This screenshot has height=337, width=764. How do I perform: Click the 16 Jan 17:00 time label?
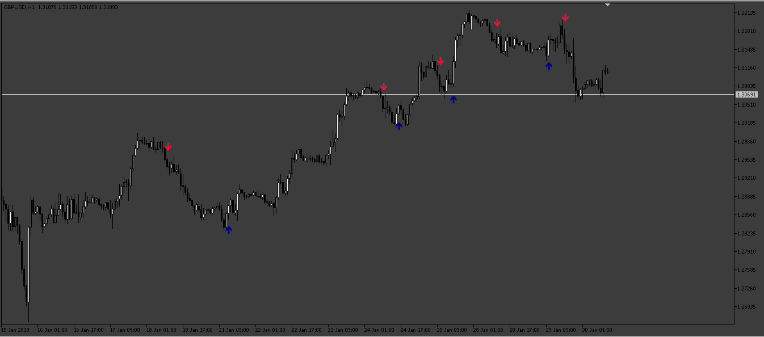click(89, 330)
